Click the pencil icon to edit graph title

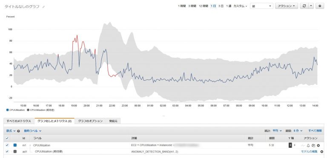[x=43, y=7]
